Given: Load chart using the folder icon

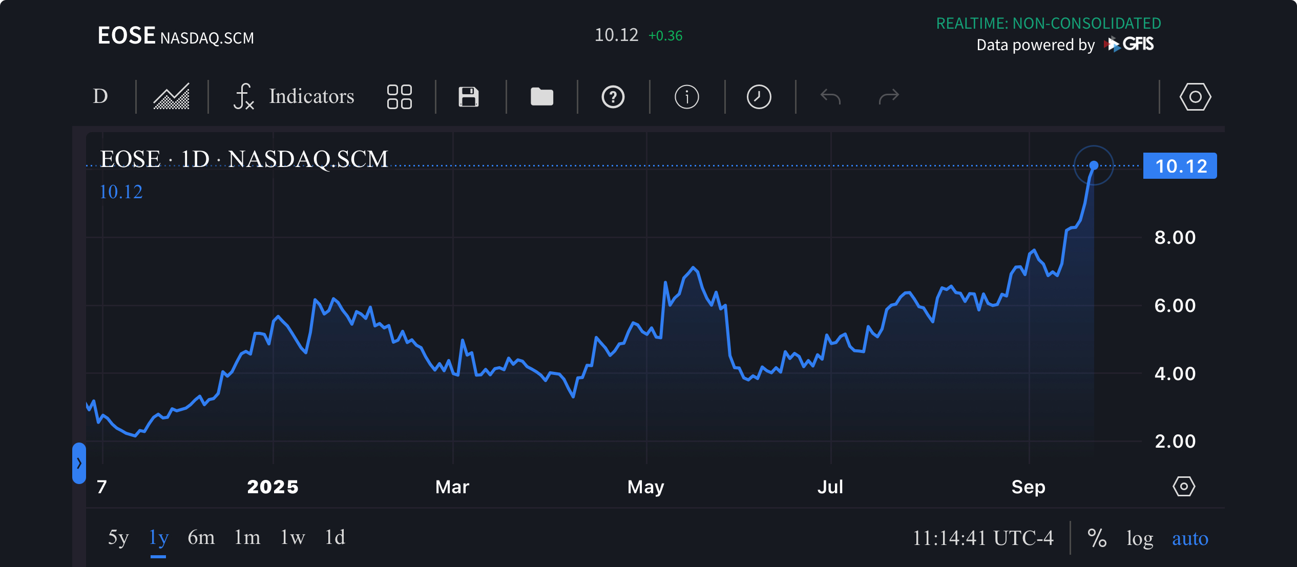Looking at the screenshot, I should 541,96.
